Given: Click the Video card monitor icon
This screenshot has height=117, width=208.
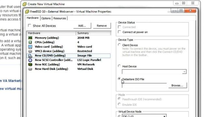Looking at the screenshot, I should 30,47.
